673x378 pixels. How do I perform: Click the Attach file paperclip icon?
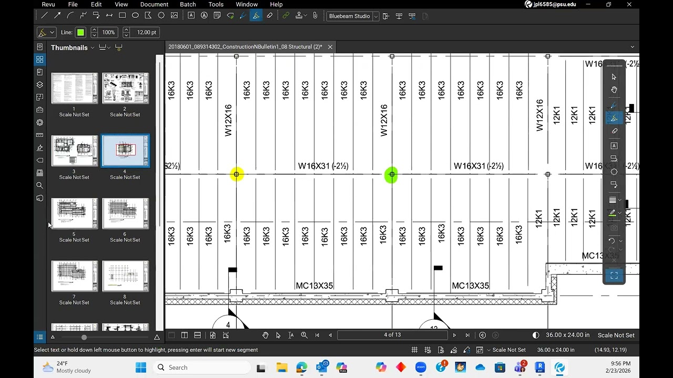pyautogui.click(x=315, y=16)
